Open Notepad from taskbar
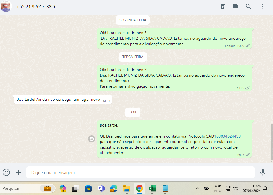This screenshot has width=273, height=195. (x=165, y=188)
